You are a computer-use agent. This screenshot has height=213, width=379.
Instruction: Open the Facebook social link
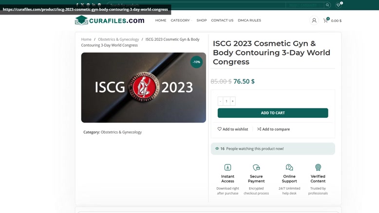point(77,4)
